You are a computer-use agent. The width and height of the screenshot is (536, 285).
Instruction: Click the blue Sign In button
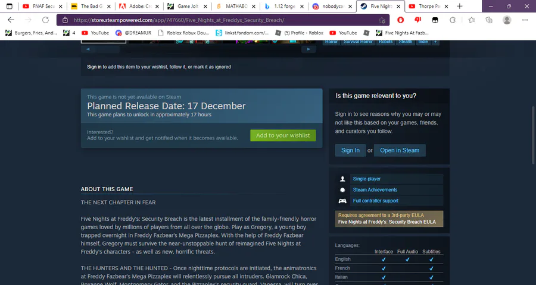pos(350,150)
